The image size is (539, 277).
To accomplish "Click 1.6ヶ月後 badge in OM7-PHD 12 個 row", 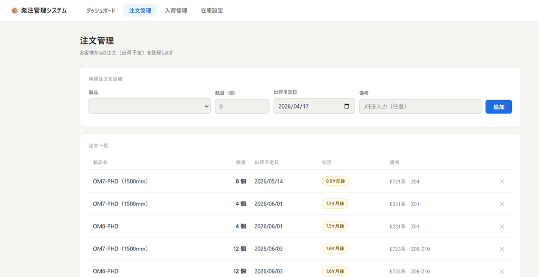I will pos(335,249).
